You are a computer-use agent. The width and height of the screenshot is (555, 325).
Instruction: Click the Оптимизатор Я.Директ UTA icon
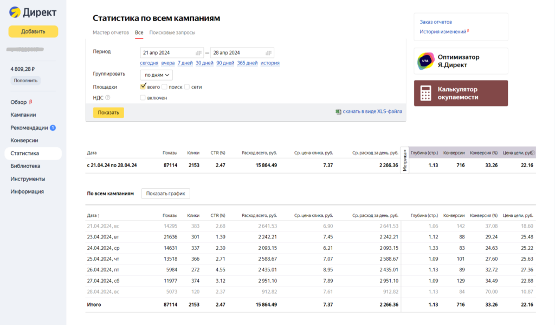tap(425, 61)
